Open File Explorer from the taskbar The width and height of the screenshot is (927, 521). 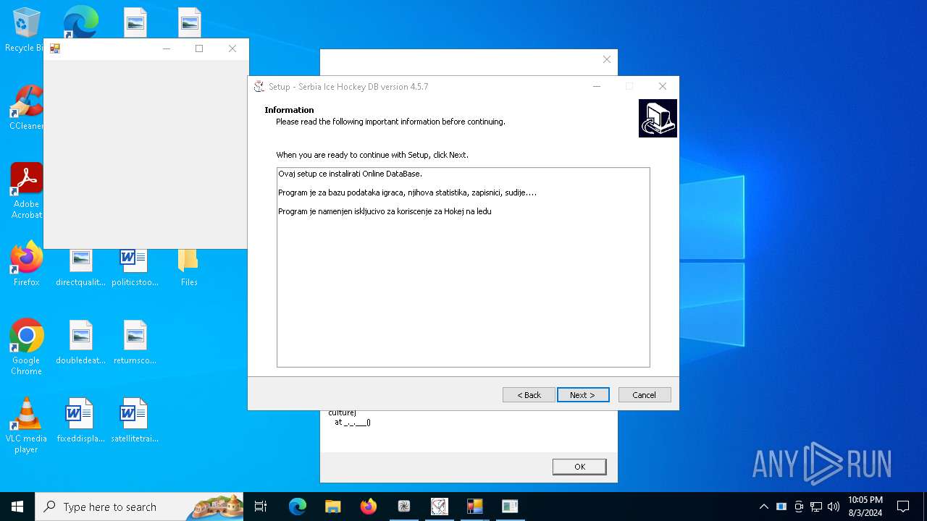coord(332,507)
